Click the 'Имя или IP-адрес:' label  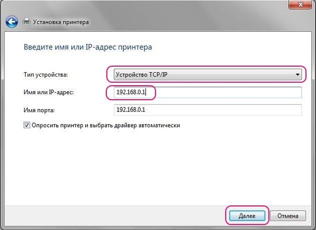click(49, 92)
